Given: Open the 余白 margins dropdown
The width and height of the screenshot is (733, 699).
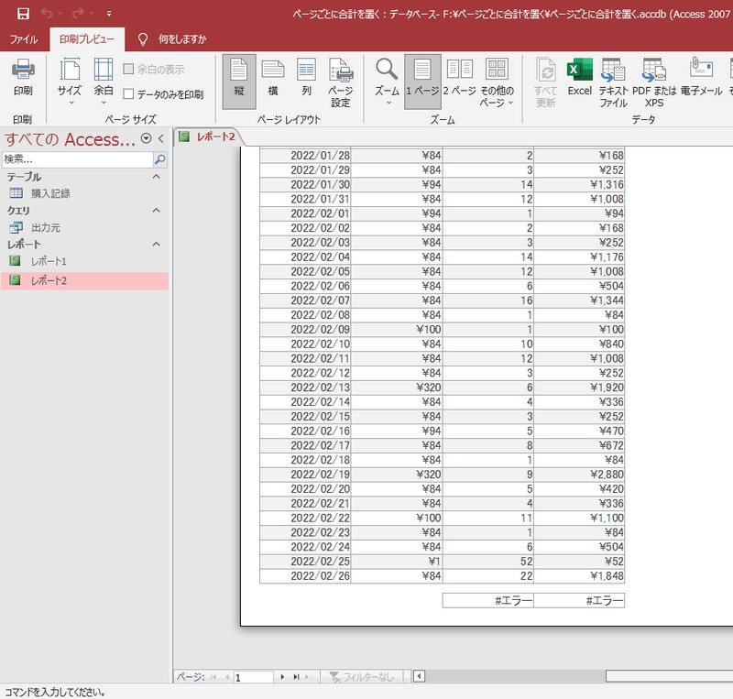Looking at the screenshot, I should coord(104,82).
